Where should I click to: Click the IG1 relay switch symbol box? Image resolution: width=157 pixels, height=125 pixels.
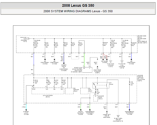click(101, 85)
